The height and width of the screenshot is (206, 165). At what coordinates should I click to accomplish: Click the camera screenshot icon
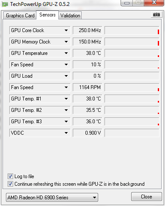point(157,14)
